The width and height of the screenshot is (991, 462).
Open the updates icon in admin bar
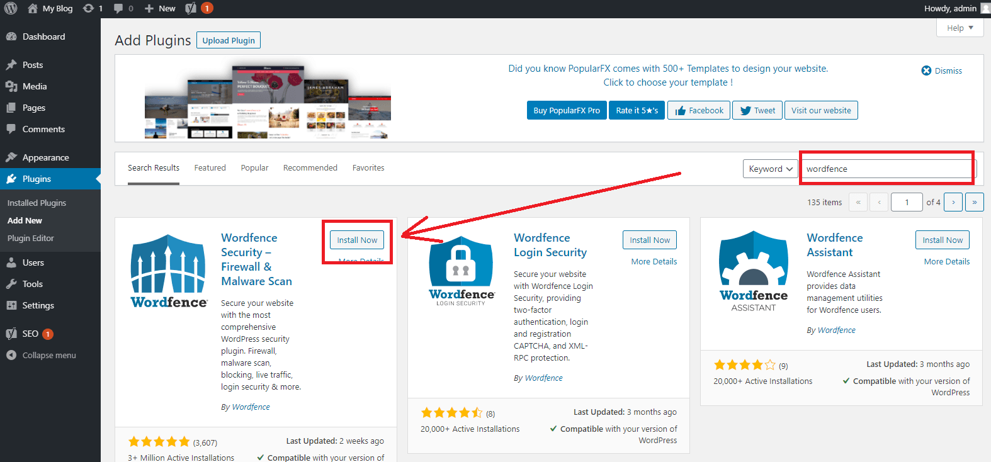(89, 8)
